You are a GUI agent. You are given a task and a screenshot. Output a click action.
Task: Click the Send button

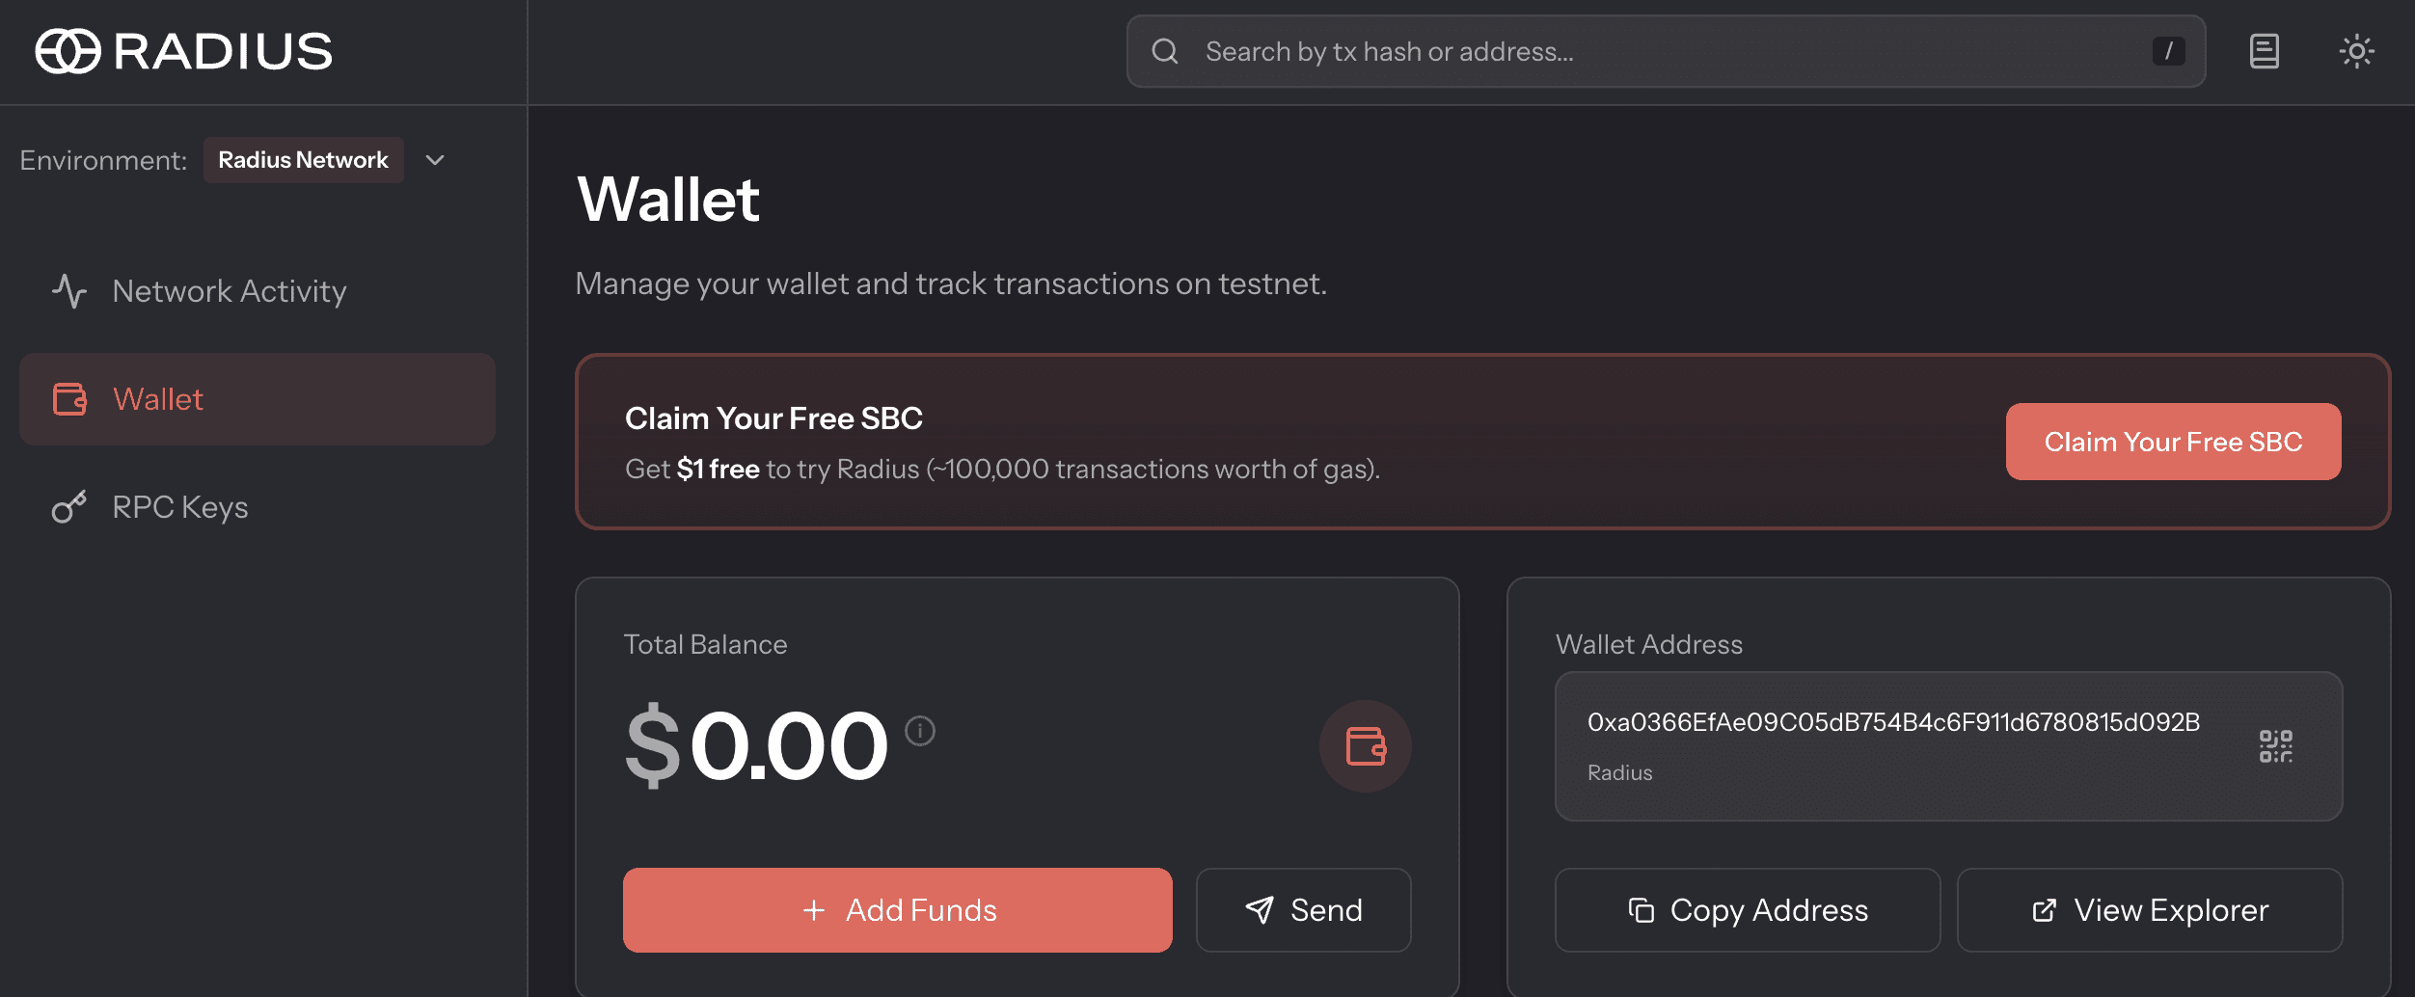coord(1303,909)
